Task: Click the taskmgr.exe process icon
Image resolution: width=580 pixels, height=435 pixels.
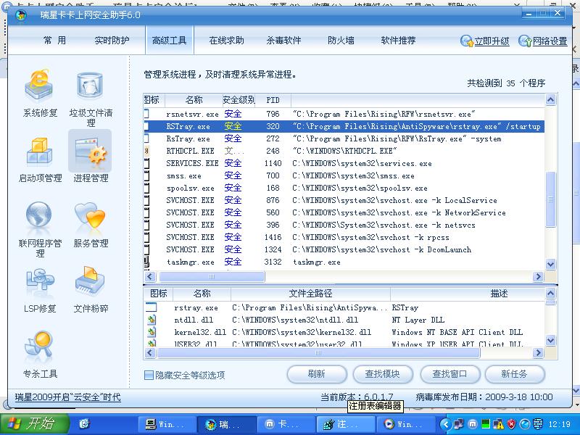Action: [147, 262]
